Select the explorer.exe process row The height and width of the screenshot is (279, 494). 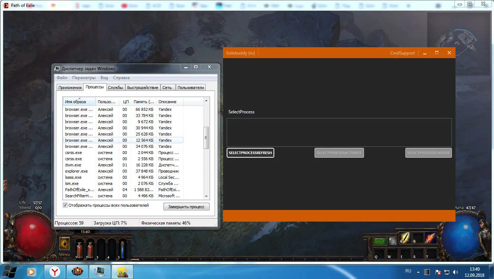click(123, 171)
